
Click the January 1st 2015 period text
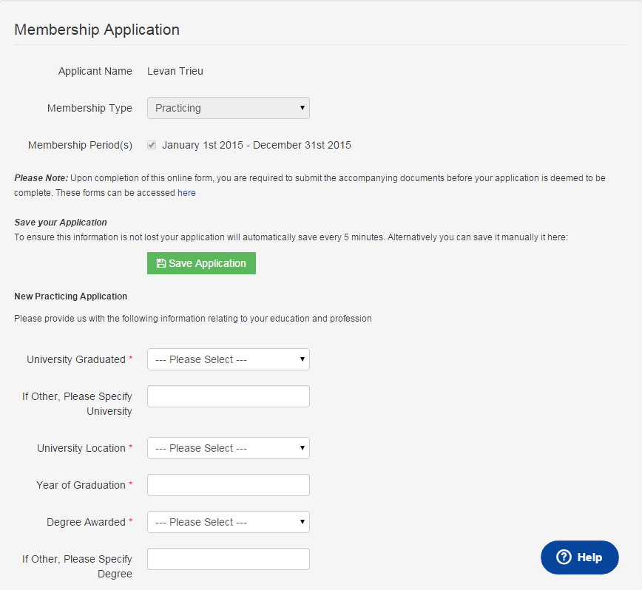tap(257, 145)
